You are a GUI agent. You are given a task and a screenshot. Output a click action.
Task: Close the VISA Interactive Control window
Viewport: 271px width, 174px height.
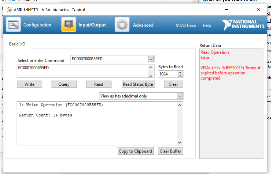pyautogui.click(x=258, y=10)
